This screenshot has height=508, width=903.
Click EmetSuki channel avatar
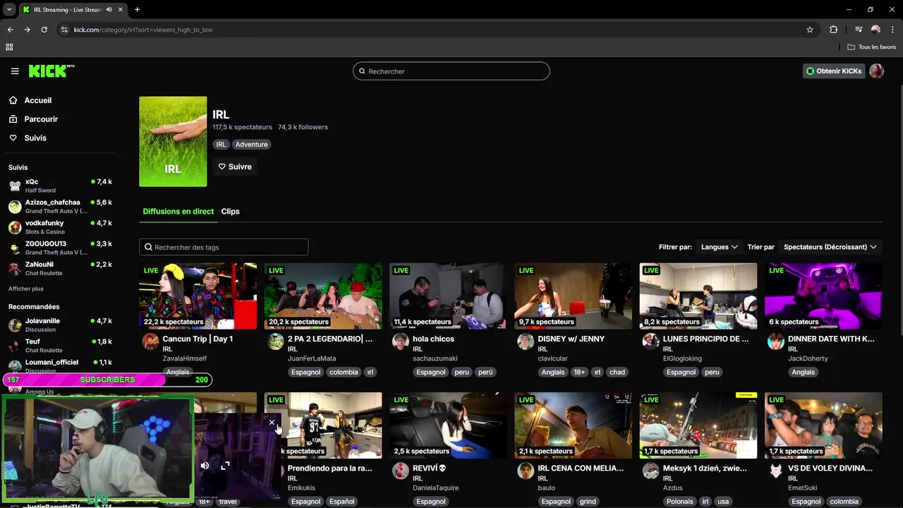(776, 471)
